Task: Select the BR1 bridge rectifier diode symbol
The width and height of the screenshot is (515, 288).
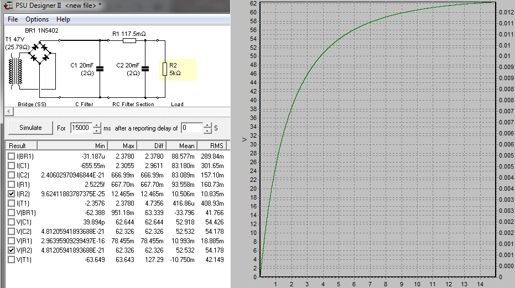Action: tap(40, 52)
